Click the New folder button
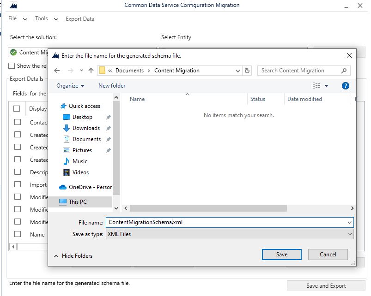 tap(112, 86)
